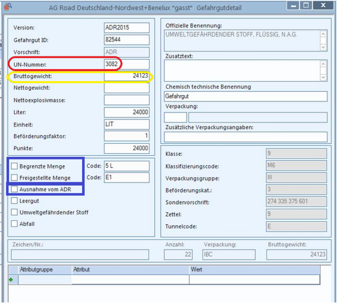Check the Leergut checkbox

(14, 200)
